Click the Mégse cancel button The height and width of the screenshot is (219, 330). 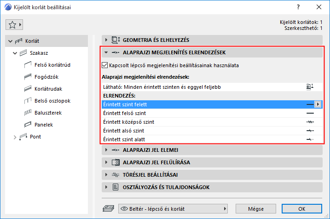point(256,209)
